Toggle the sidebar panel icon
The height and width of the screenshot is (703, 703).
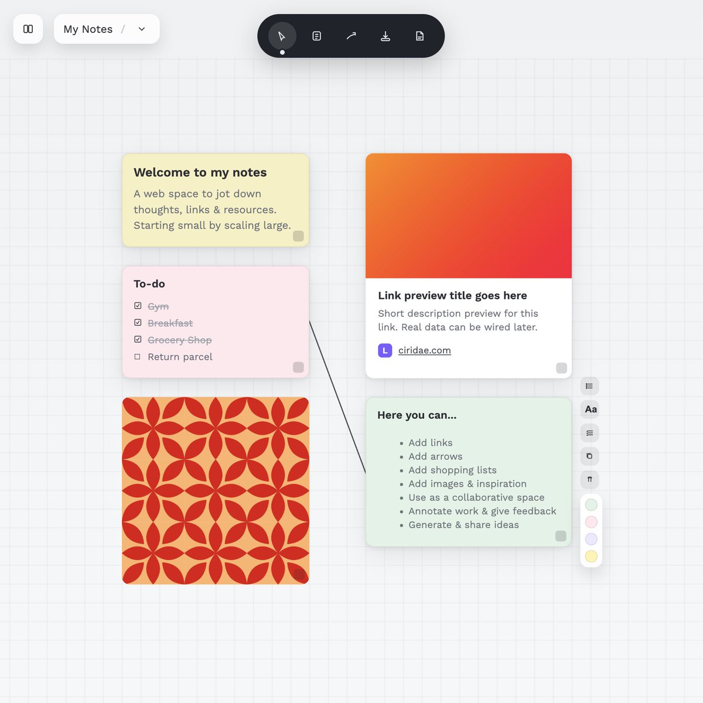28,29
